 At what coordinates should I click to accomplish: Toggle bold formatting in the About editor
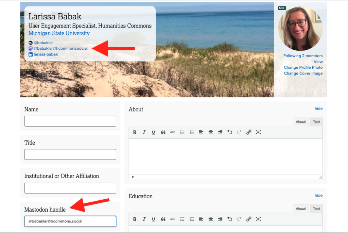135,132
